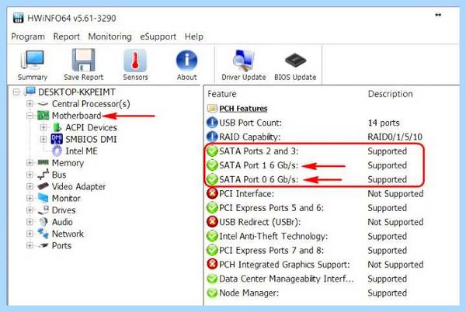This screenshot has height=312, width=466.
Task: Open the Program menu
Action: coord(28,36)
